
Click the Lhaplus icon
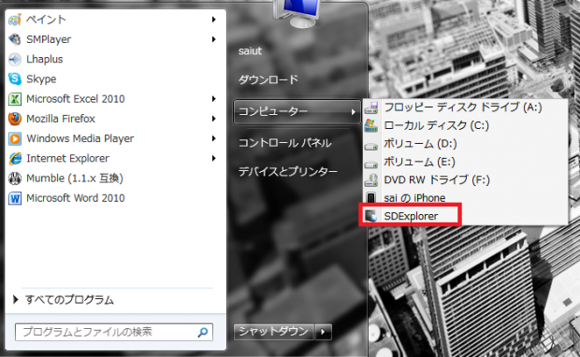tap(15, 59)
